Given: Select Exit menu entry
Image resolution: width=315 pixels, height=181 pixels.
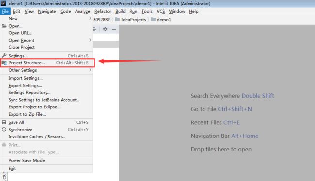Looking at the screenshot, I should click(x=47, y=168).
